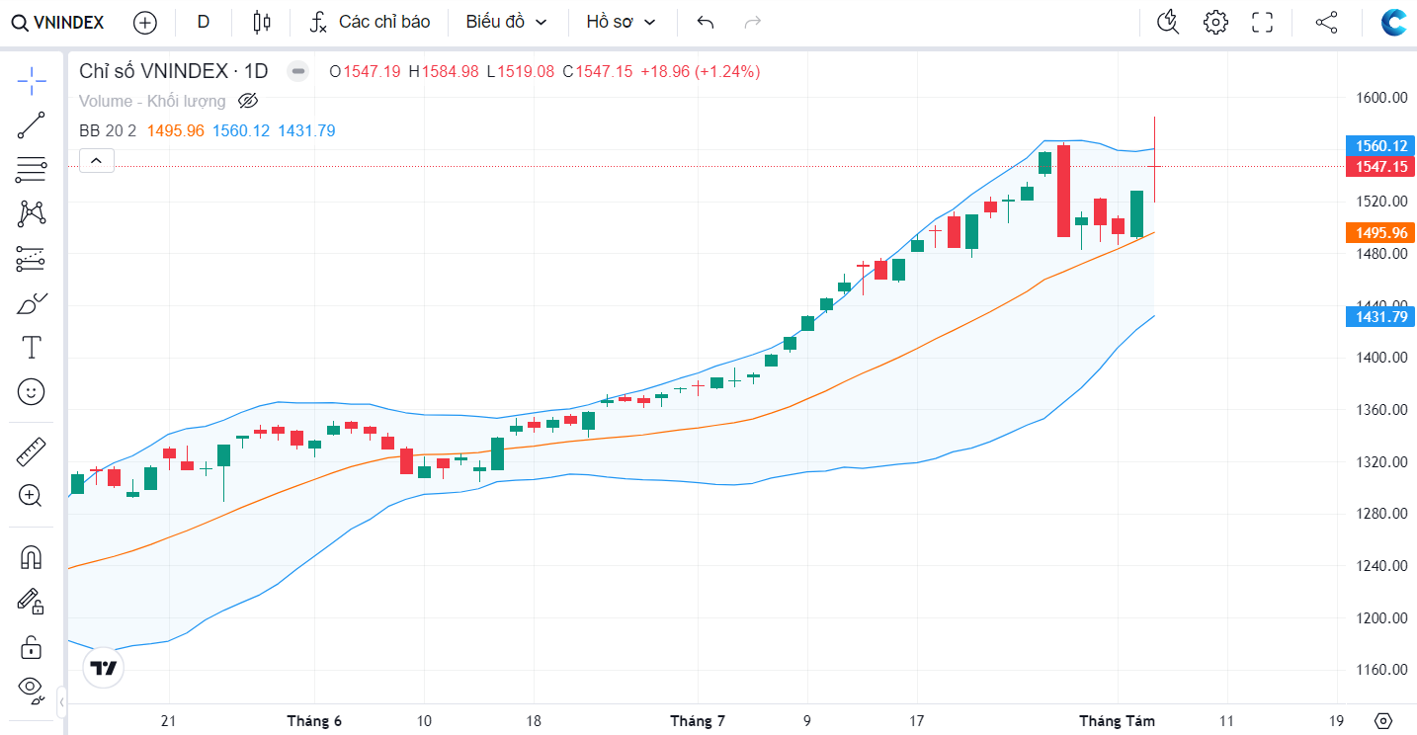1417x735 pixels.
Task: Show hidden Volume indicator via crossed eye
Action: [248, 101]
